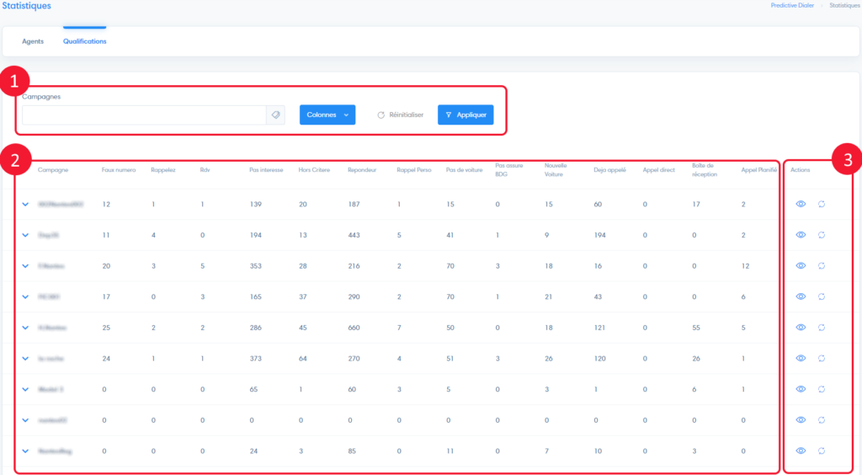The height and width of the screenshot is (475, 862).
Task: Expand the row with 12 Faux numero
Action: [25, 204]
